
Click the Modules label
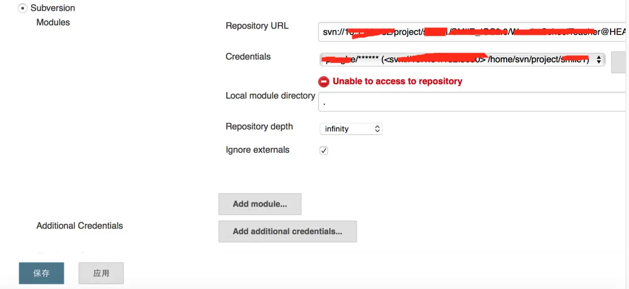click(53, 22)
